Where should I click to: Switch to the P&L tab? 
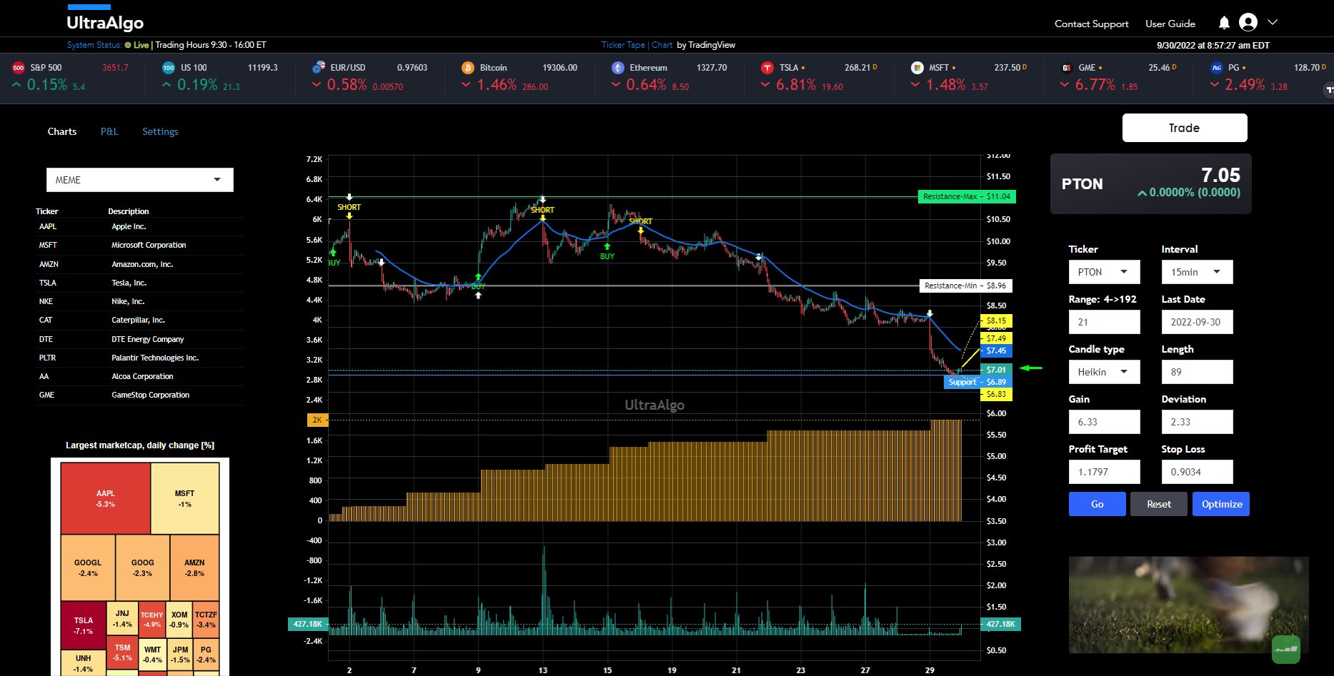(x=109, y=131)
